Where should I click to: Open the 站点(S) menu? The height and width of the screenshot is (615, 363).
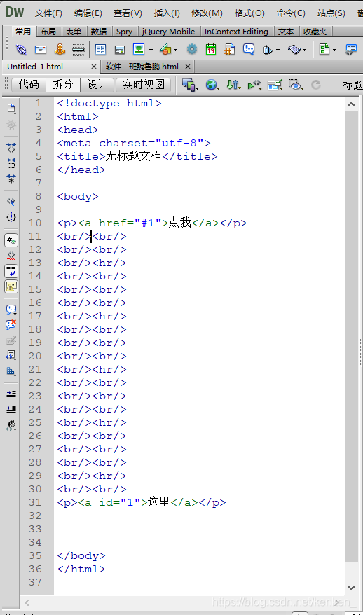[x=331, y=13]
